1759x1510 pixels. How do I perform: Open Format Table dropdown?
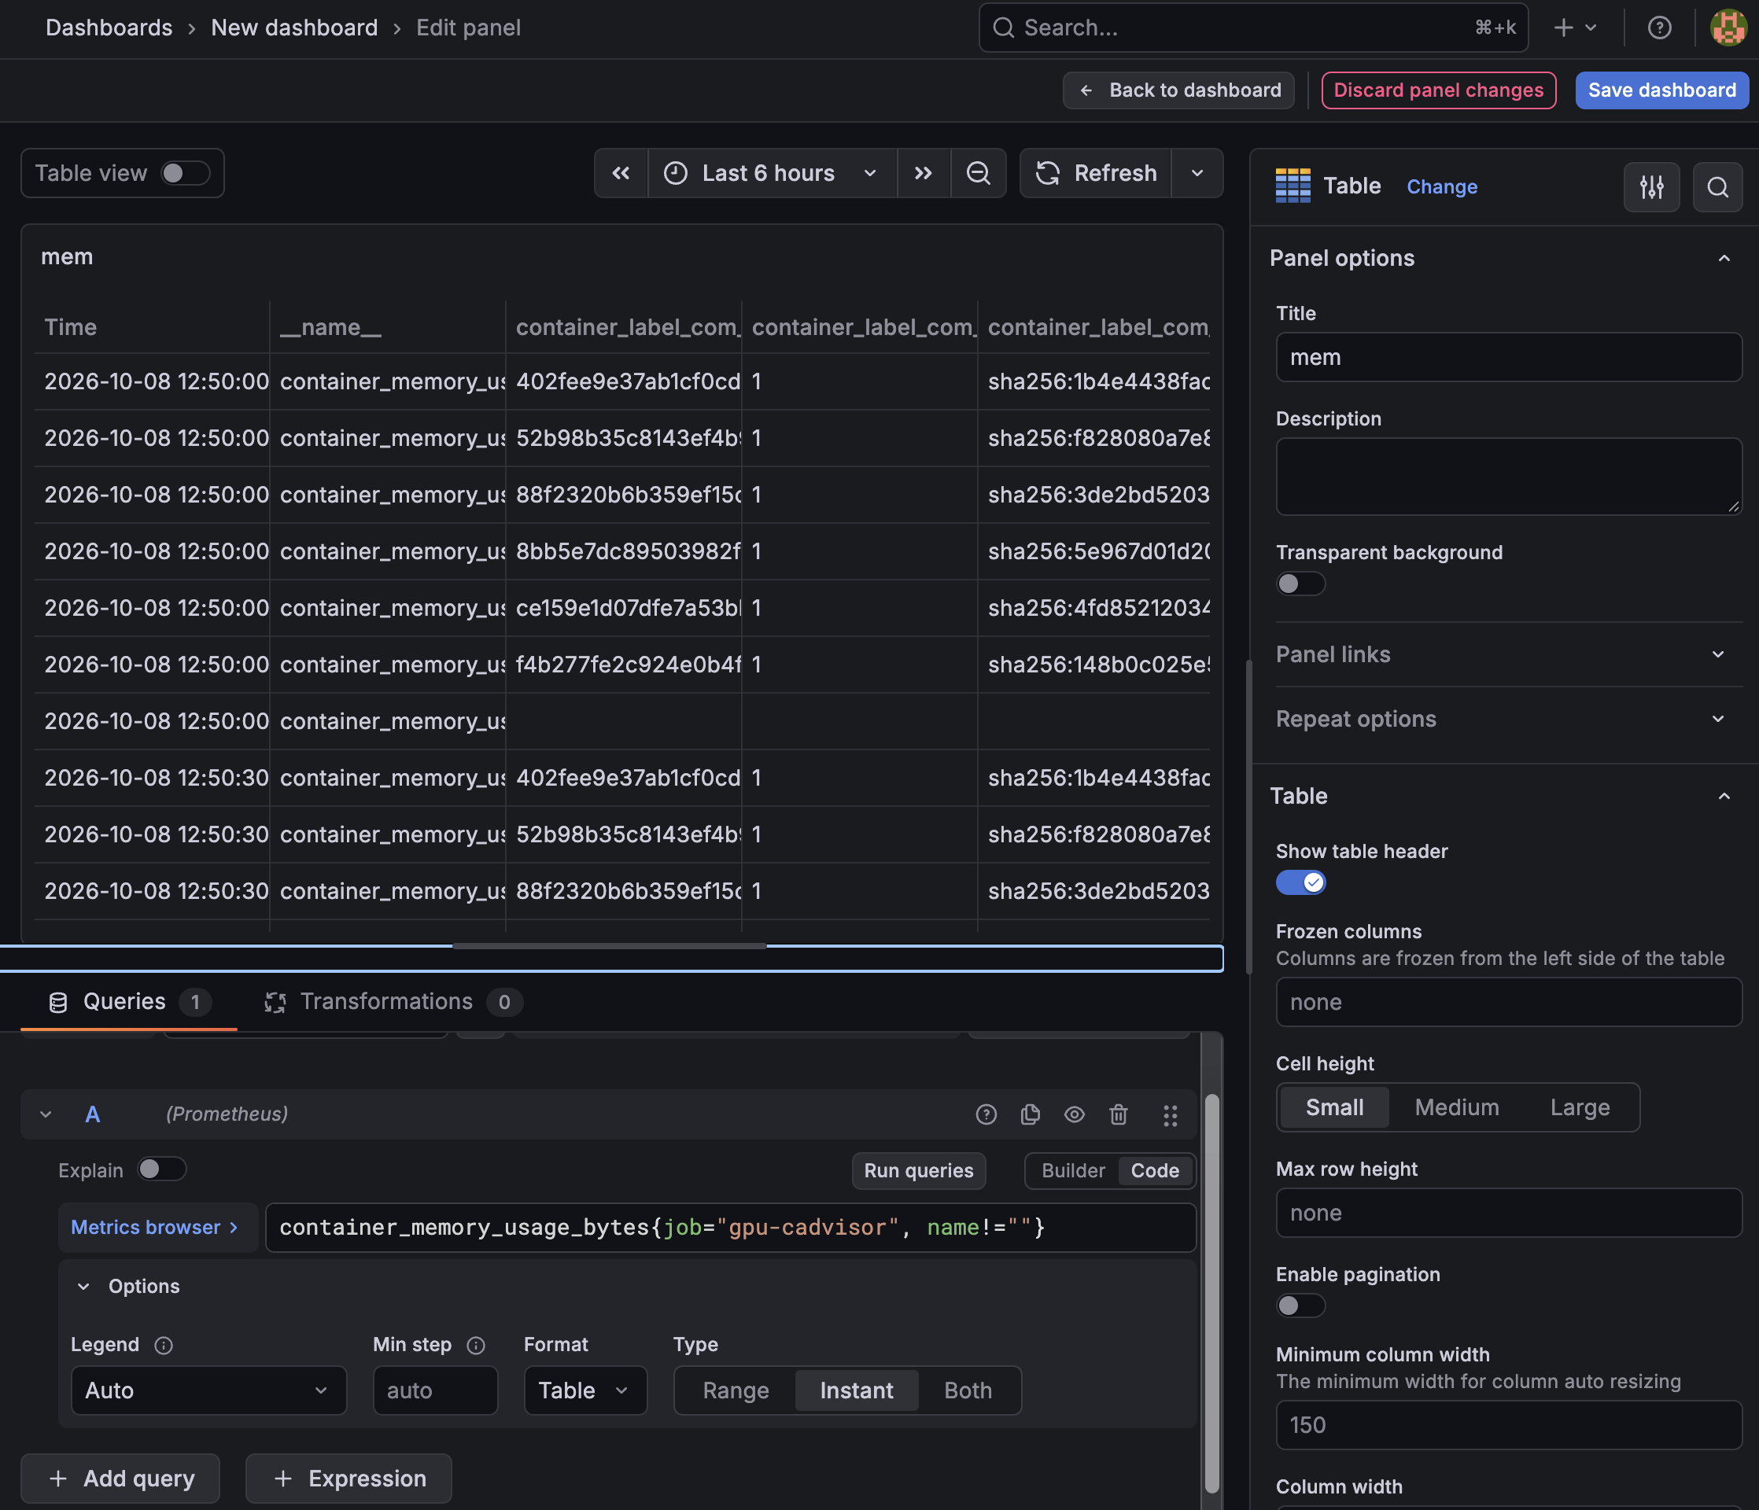point(585,1390)
